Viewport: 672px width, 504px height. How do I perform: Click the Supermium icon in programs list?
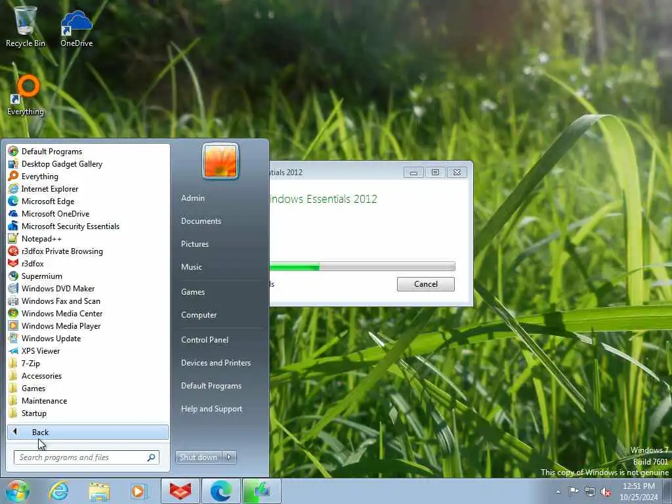(x=13, y=276)
